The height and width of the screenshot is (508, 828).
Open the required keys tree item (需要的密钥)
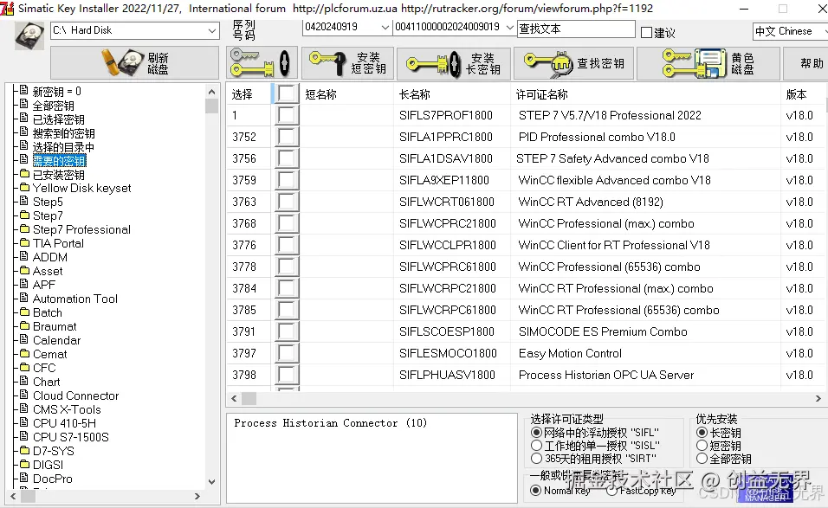tap(59, 160)
